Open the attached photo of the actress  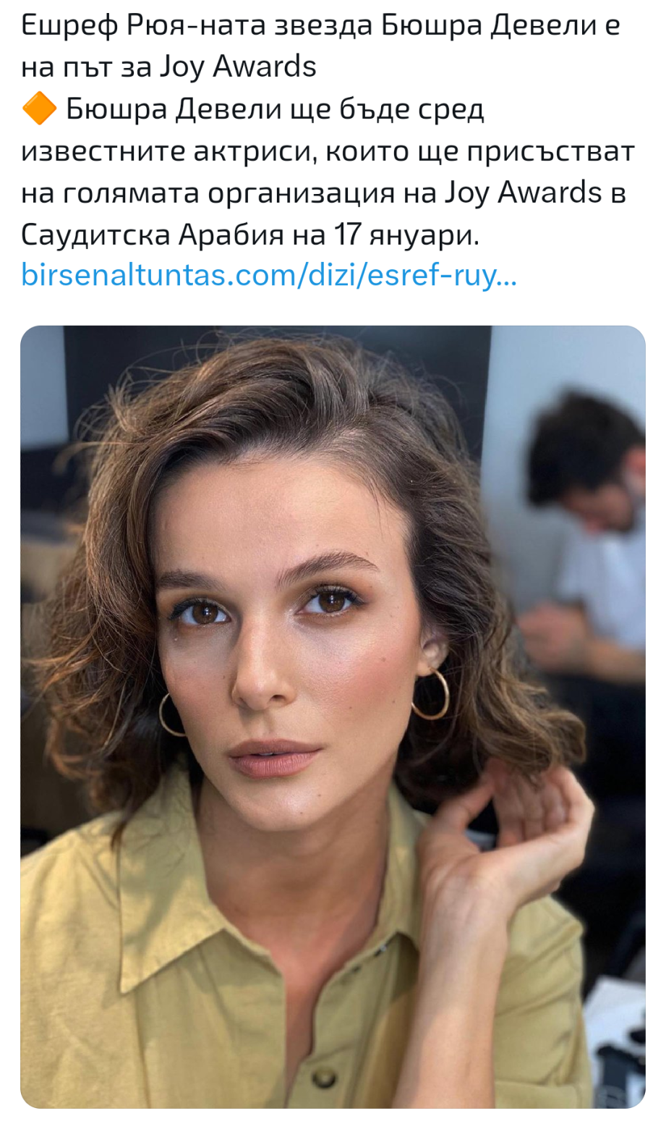click(333, 717)
